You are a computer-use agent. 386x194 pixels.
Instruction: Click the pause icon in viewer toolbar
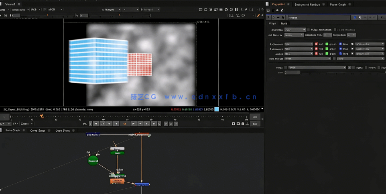236,10
